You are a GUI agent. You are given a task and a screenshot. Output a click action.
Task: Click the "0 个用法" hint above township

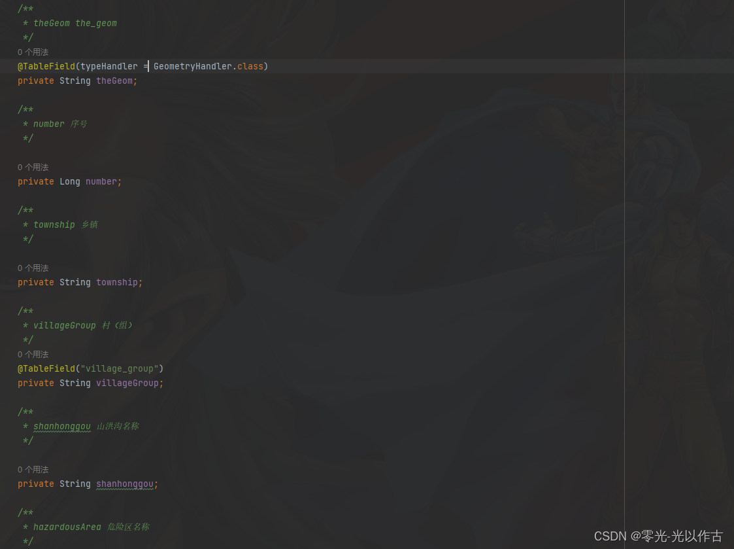coord(33,268)
